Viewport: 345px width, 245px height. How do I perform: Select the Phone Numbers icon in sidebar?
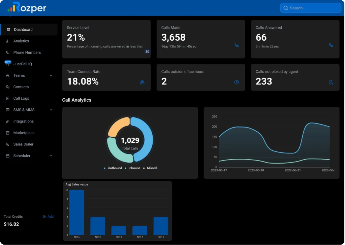tap(8, 53)
